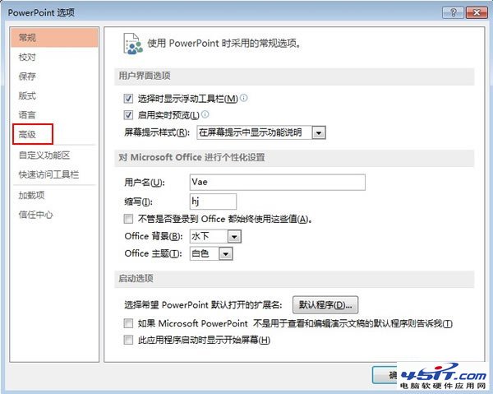Viewport: 493px width, 394px height.
Task: Click the 默认程序(D)... button
Action: 325,304
